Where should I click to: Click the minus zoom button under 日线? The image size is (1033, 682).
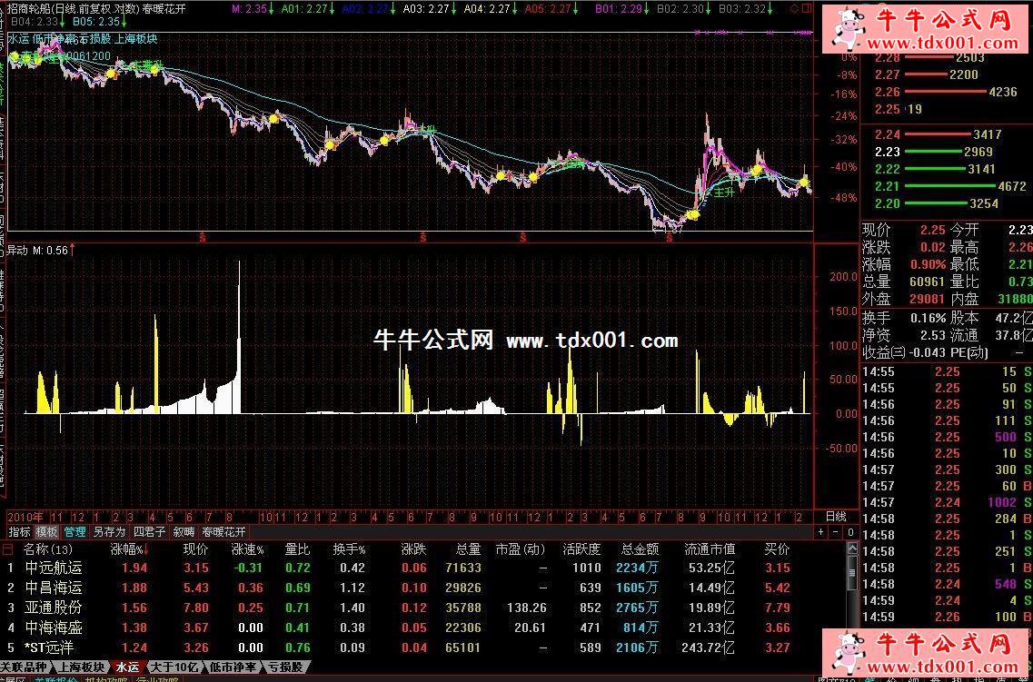tap(836, 531)
